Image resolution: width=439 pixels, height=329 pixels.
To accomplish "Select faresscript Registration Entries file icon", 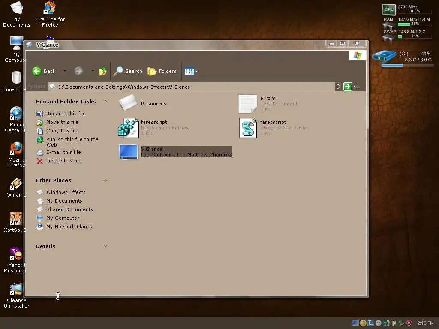I will point(129,128).
